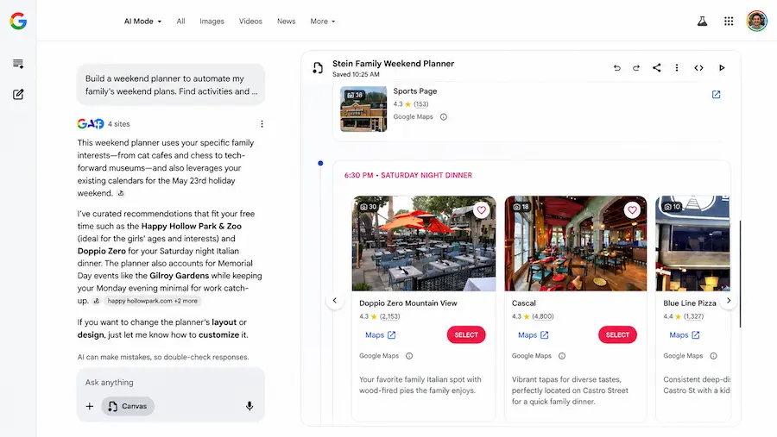Open Sports Page thumbnail photo
This screenshot has width=777, height=437.
tap(363, 109)
